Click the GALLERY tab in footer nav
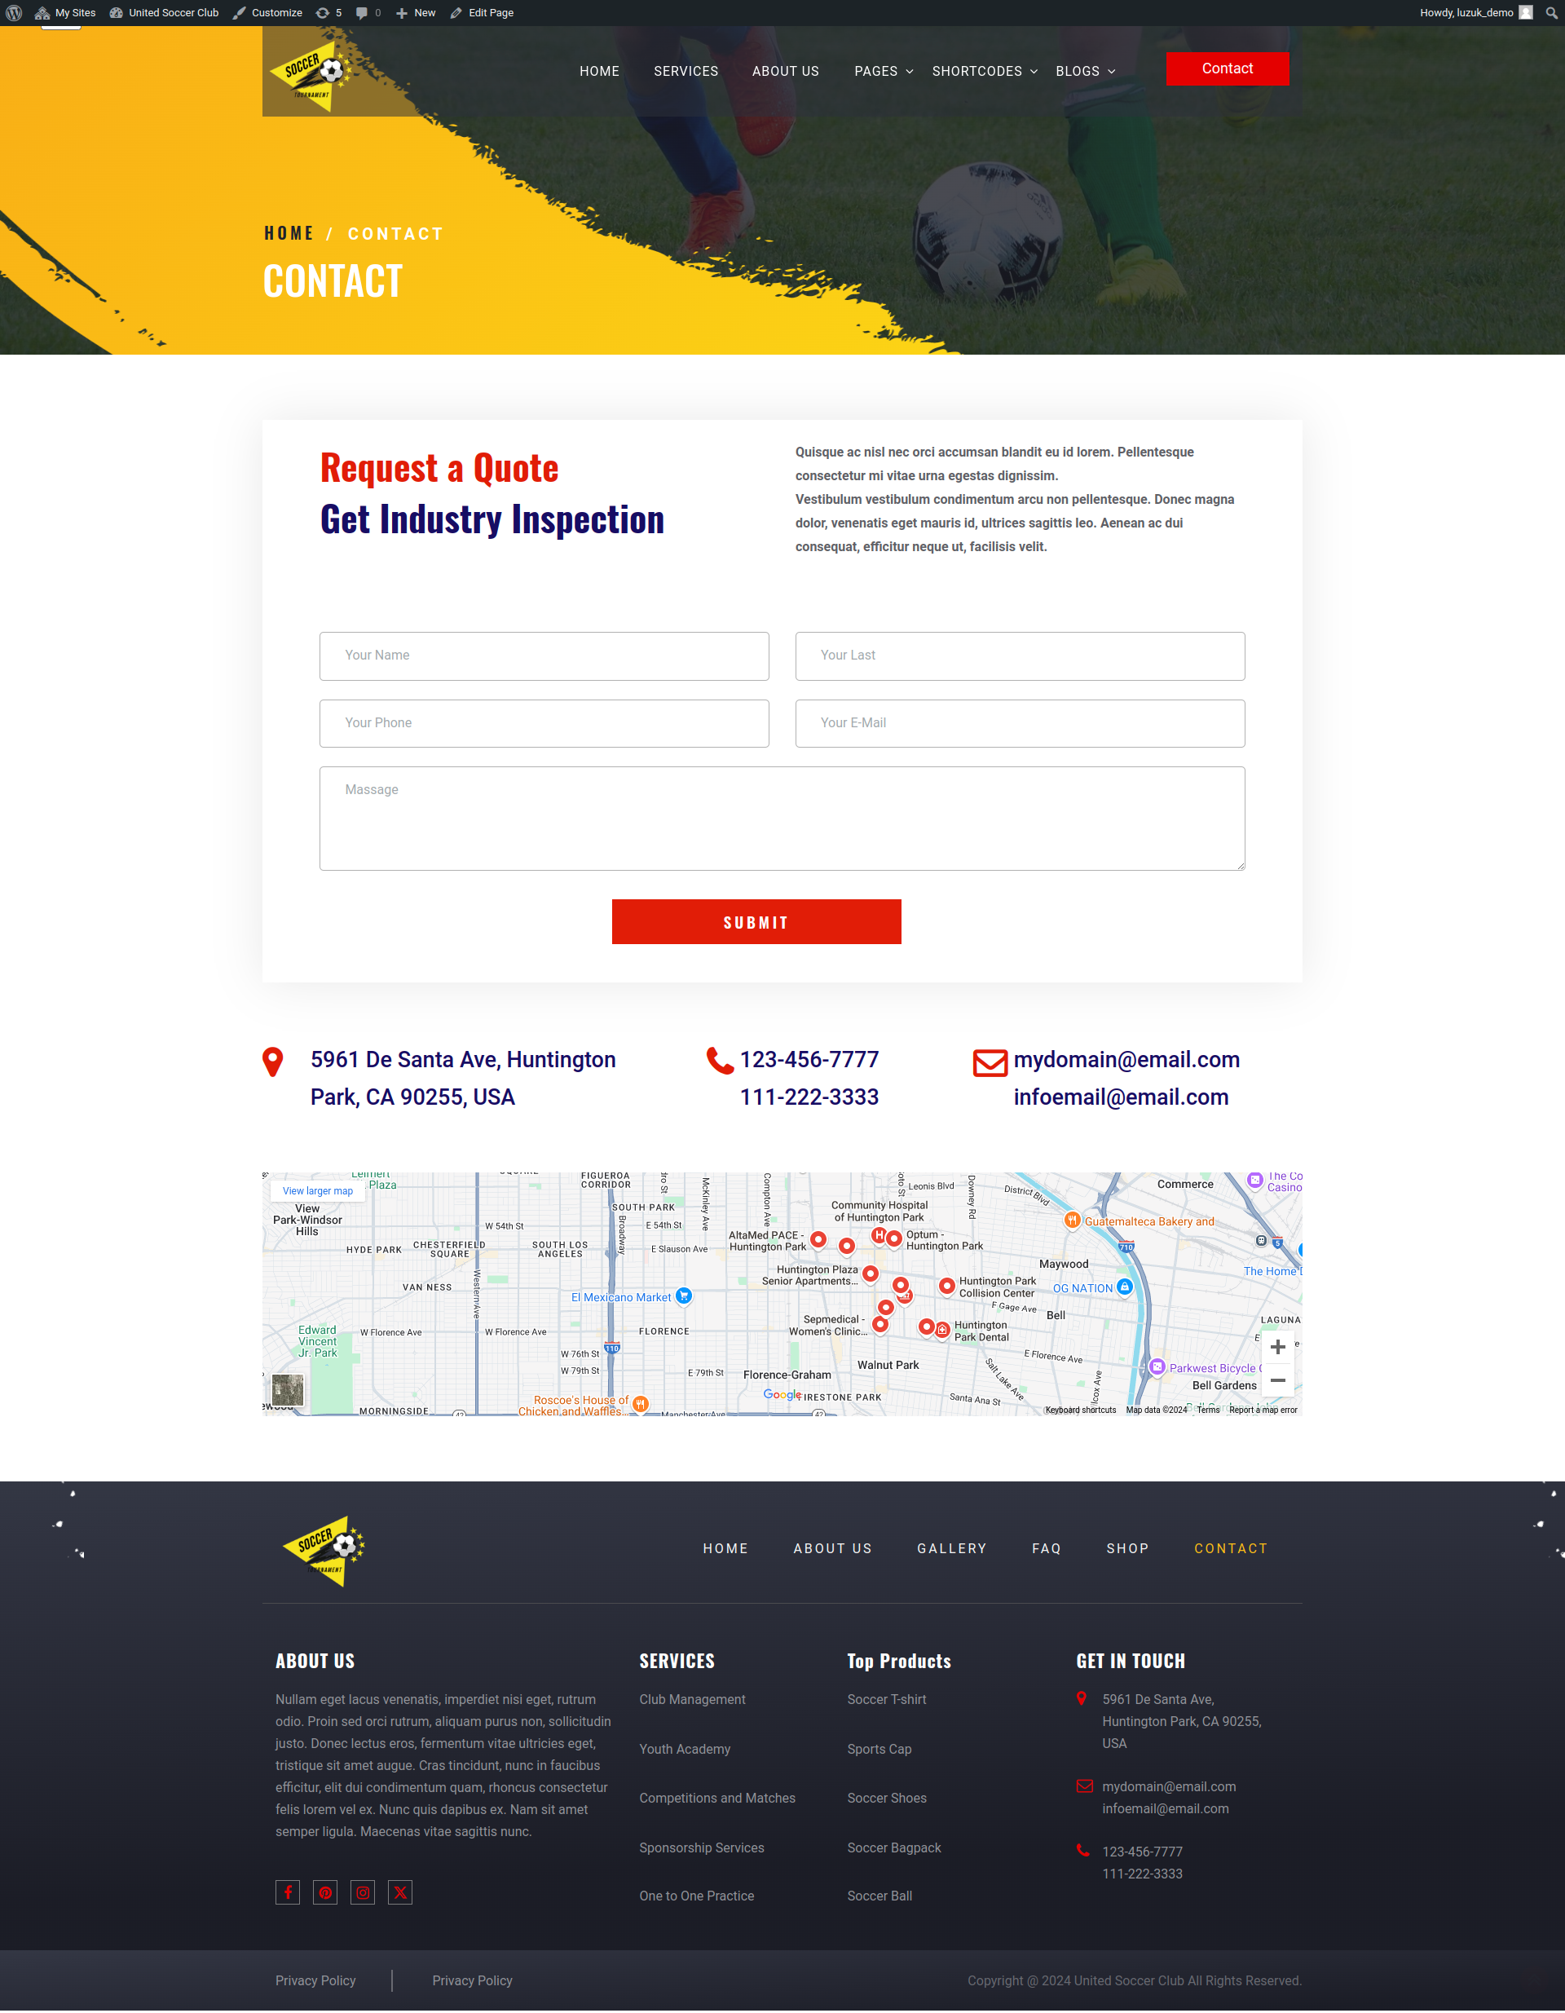Screen dimensions: 1565x2013 [950, 1547]
